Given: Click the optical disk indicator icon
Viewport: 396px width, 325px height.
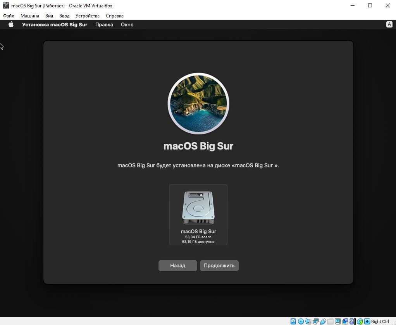Looking at the screenshot, I should click(x=301, y=322).
